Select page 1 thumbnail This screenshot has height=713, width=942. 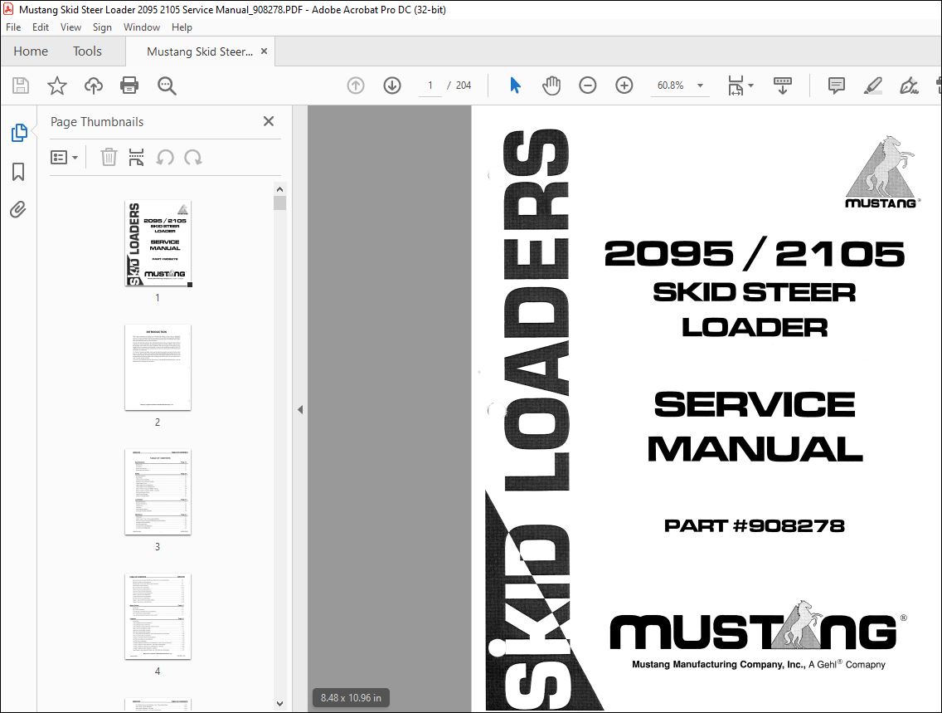coord(158,243)
